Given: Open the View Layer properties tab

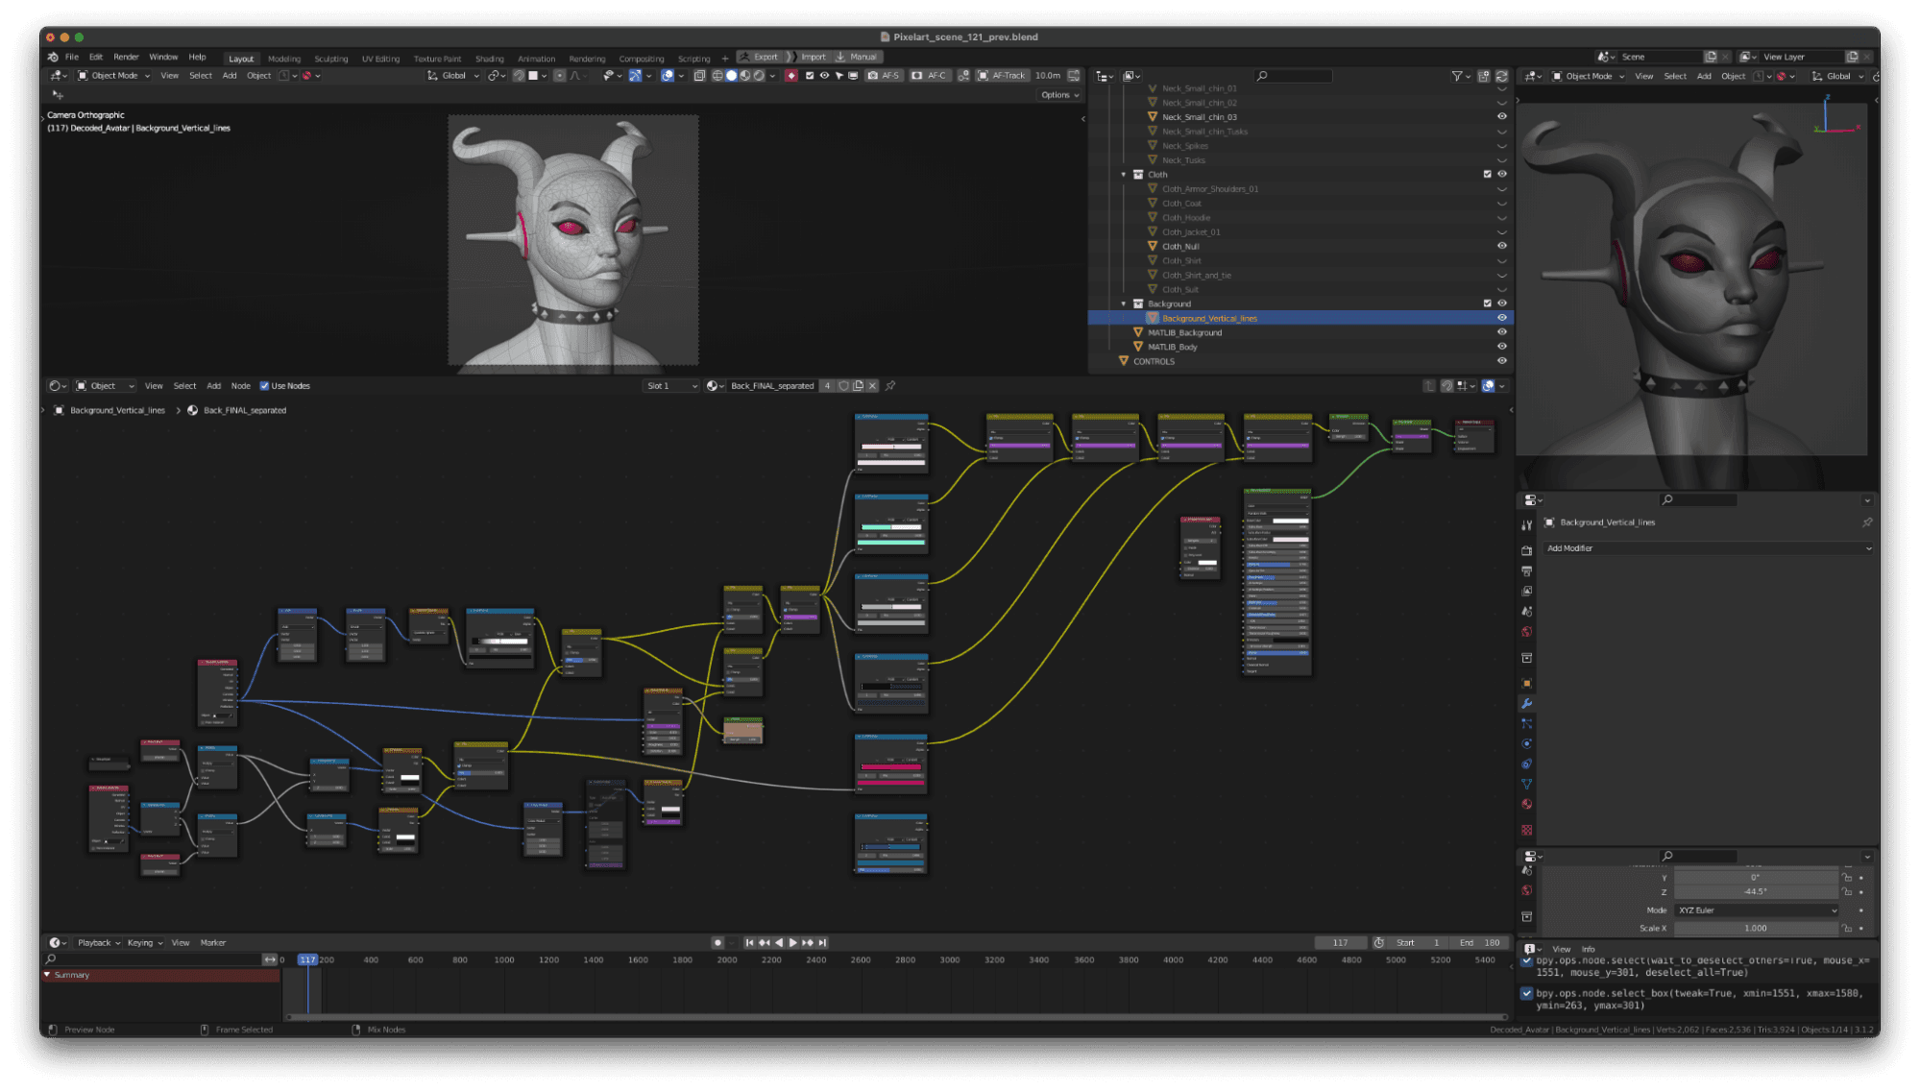Looking at the screenshot, I should click(x=1526, y=592).
